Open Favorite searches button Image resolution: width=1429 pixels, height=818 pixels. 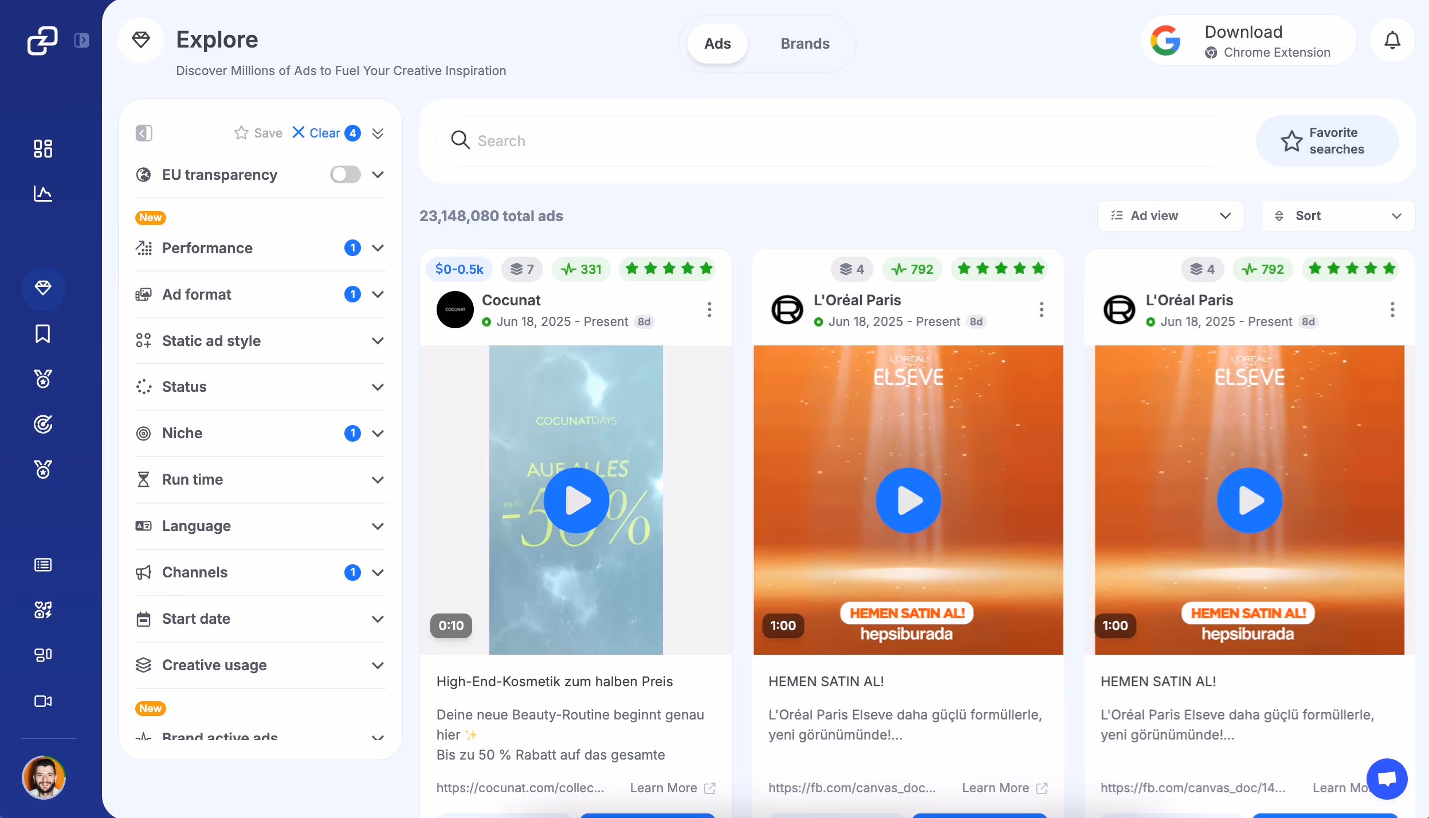click(1327, 141)
